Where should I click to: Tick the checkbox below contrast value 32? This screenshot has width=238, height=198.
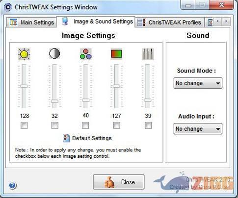click(55, 125)
